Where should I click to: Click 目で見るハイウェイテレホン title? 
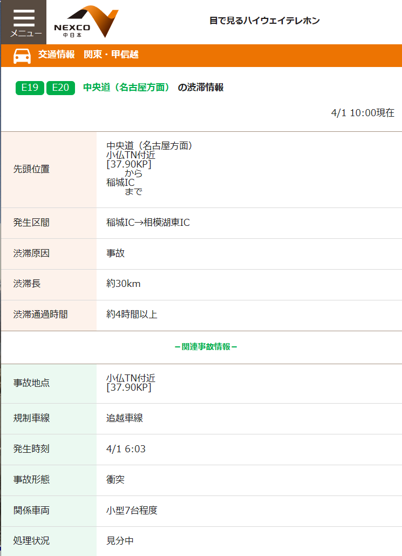264,21
